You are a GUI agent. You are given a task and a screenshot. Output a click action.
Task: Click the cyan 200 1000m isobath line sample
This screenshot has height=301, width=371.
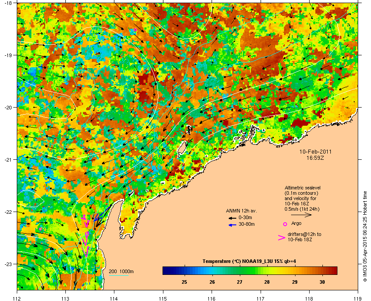click(x=118, y=276)
